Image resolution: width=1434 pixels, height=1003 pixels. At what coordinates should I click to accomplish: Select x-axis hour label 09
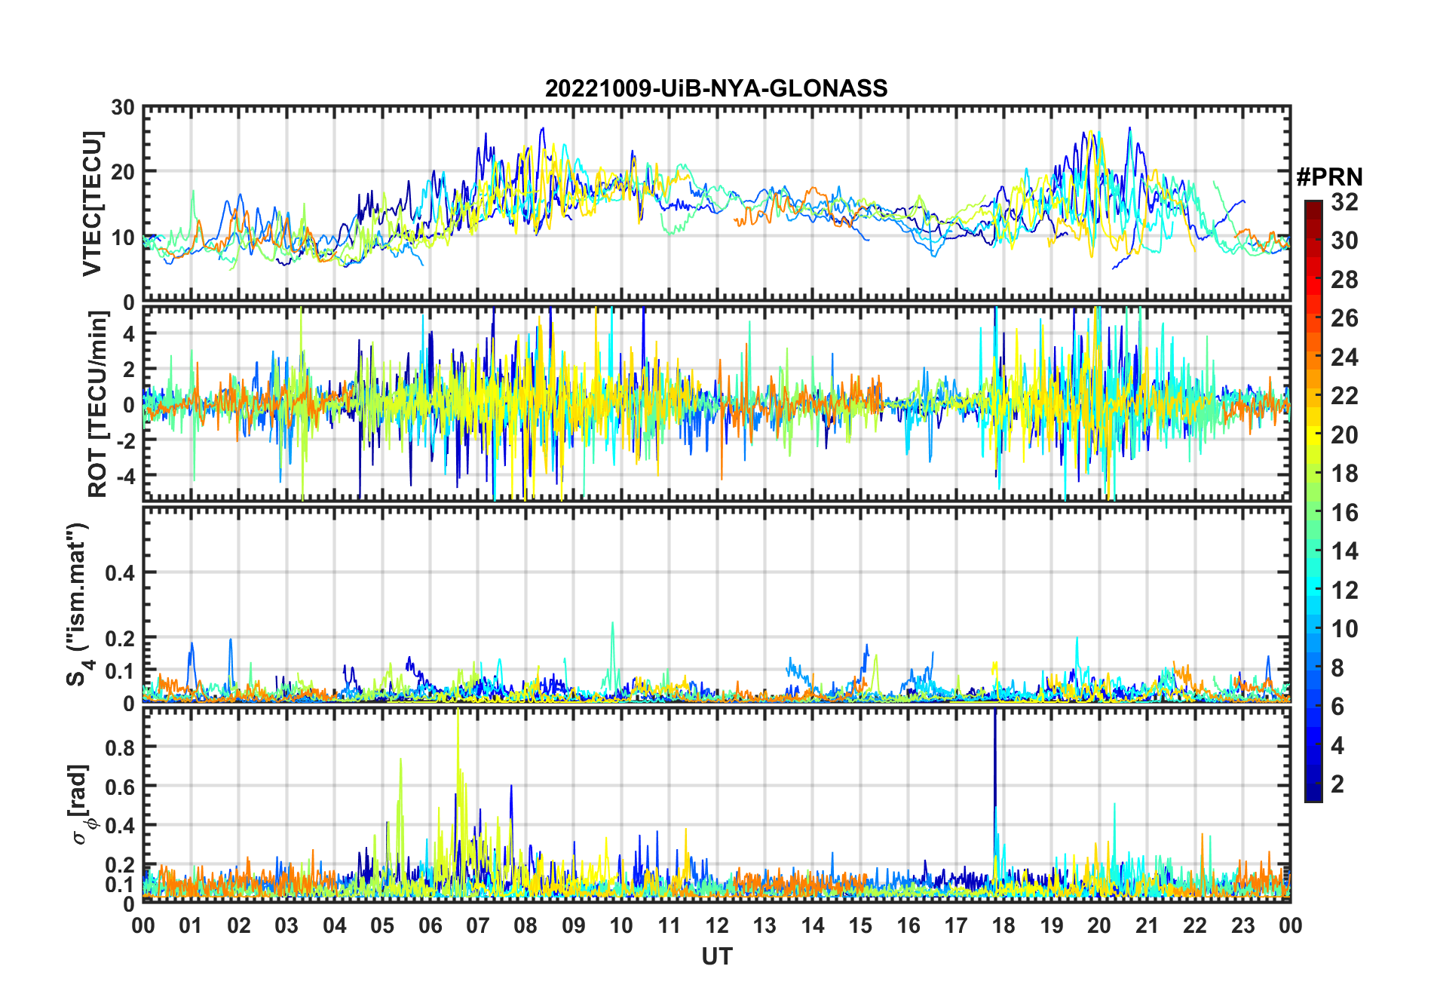(573, 925)
